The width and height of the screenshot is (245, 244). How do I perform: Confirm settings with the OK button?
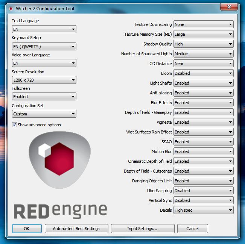[x=27, y=229]
